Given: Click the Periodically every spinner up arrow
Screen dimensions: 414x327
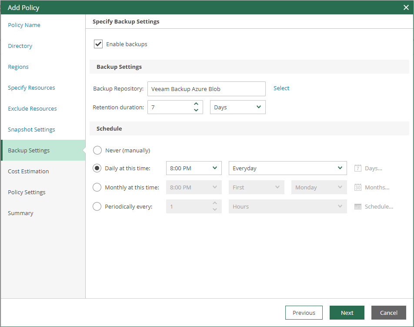Looking at the screenshot, I should pos(214,203).
